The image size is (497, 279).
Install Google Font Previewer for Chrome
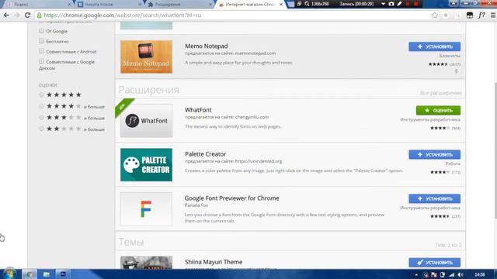tap(434, 198)
